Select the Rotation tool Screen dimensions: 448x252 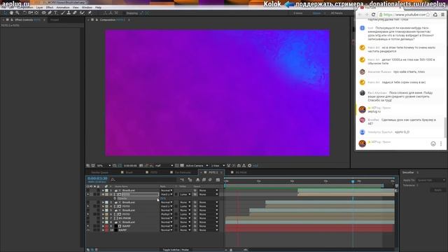pos(24,13)
